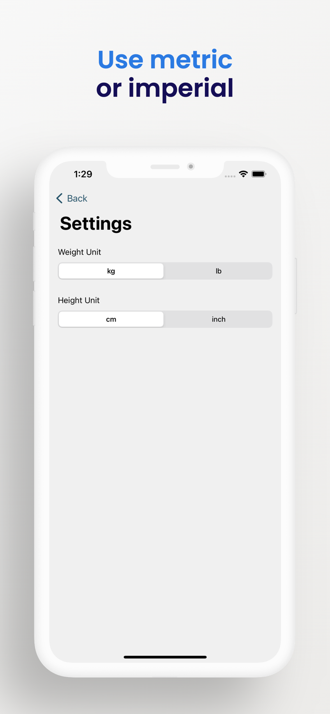Select cm in the height unit selector
The image size is (330, 714).
[111, 319]
